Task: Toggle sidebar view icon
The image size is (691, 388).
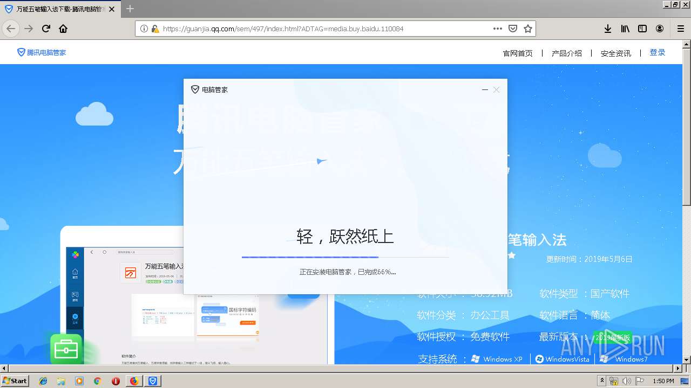Action: click(x=642, y=29)
